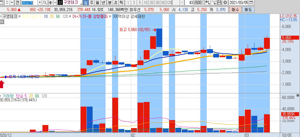Click the 300억이상 강세패턴 label
300x137 pixels.
point(129,17)
